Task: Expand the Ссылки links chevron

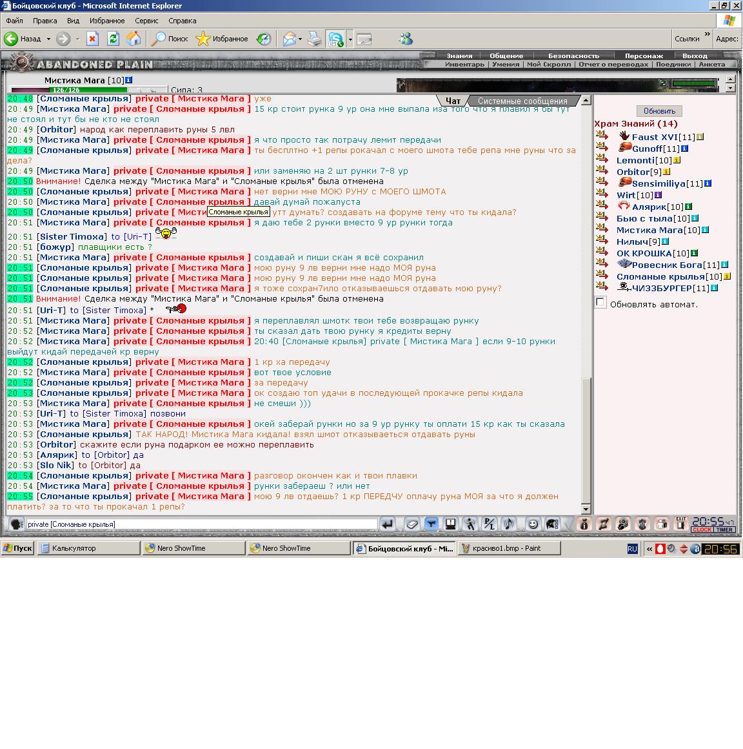Action: click(708, 34)
